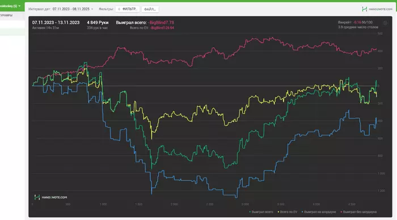The image size is (397, 220).
Task: Click the Hand2Note watermark logo inside chart
Action: pos(50,197)
